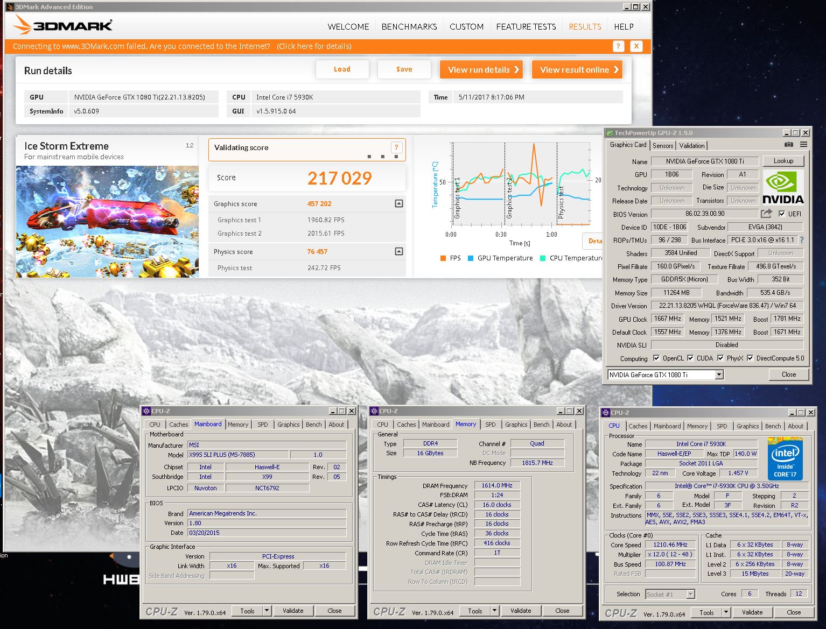Click the 217 029 score value

[x=339, y=178]
